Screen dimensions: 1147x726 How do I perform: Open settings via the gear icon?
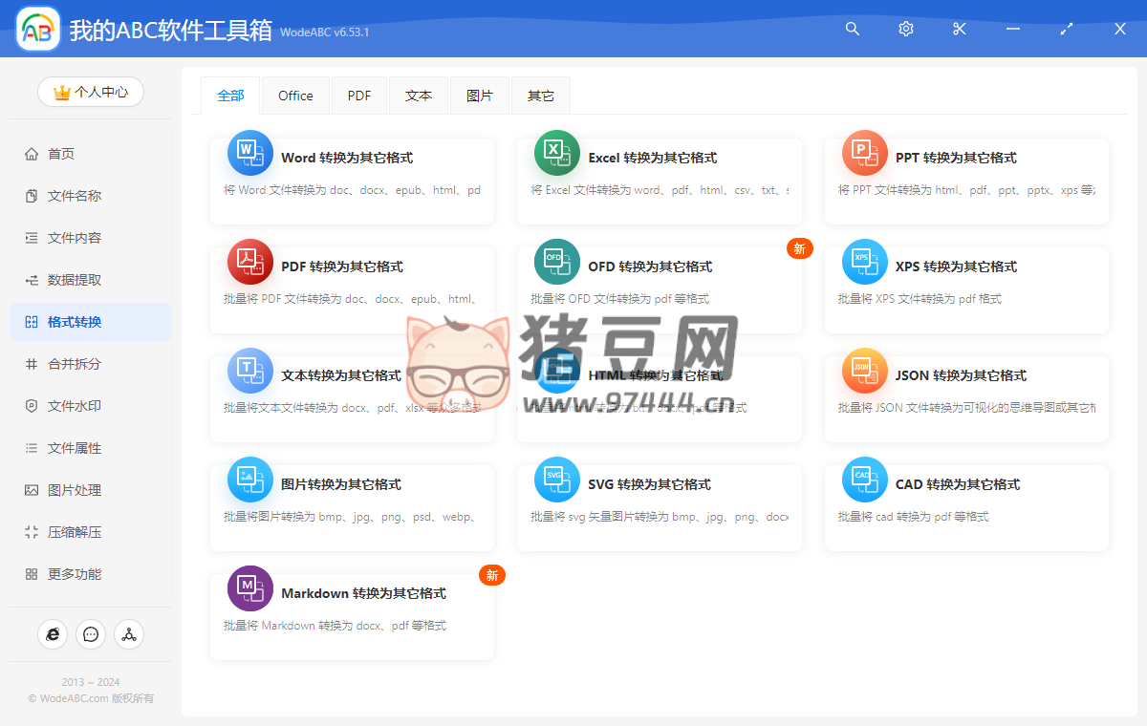(x=906, y=29)
